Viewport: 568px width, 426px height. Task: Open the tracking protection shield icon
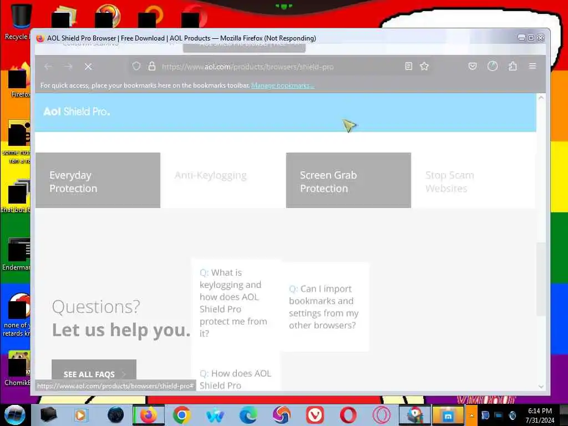136,67
